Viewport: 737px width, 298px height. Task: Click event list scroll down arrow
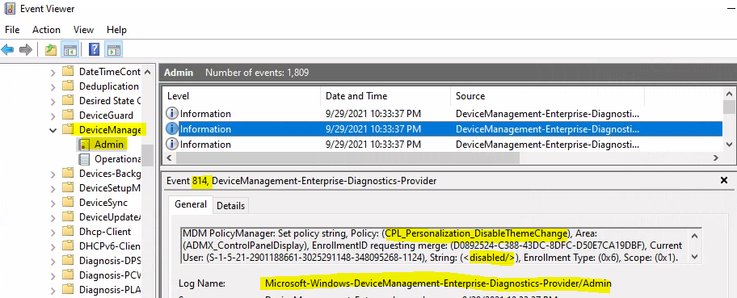[x=729, y=145]
